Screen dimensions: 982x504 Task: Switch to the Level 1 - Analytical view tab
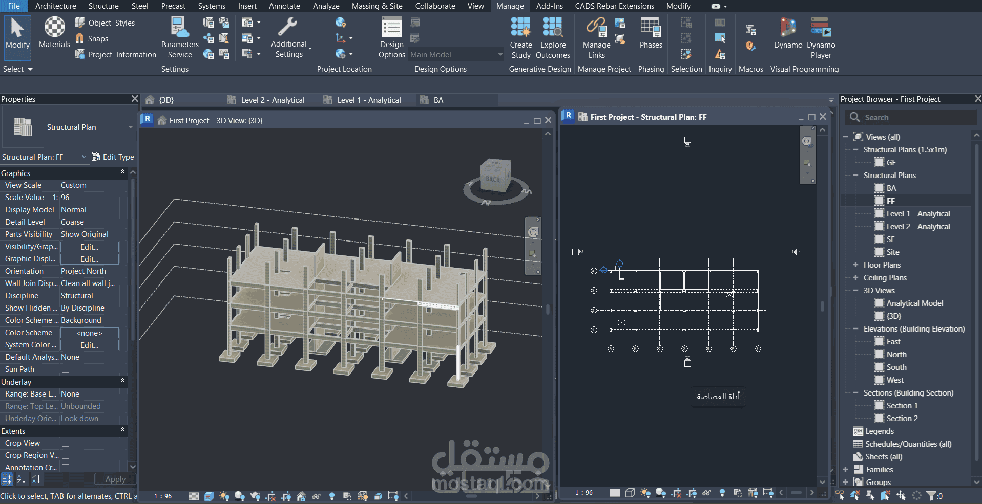click(x=369, y=100)
